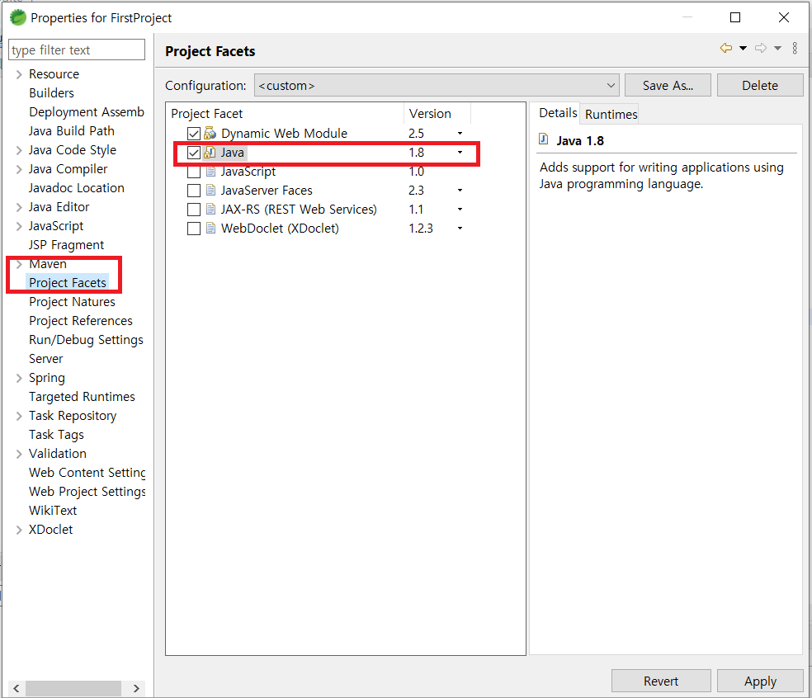The height and width of the screenshot is (698, 812).
Task: Open JavaServer Faces 2.3 version dropdown
Action: coord(460,191)
